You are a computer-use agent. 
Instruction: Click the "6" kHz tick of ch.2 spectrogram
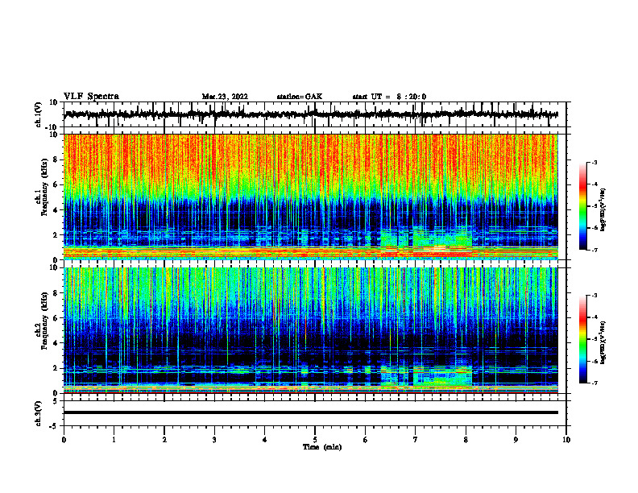click(x=56, y=318)
